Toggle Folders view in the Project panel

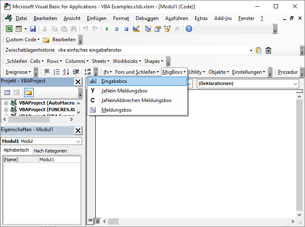pyautogui.click(x=29, y=92)
